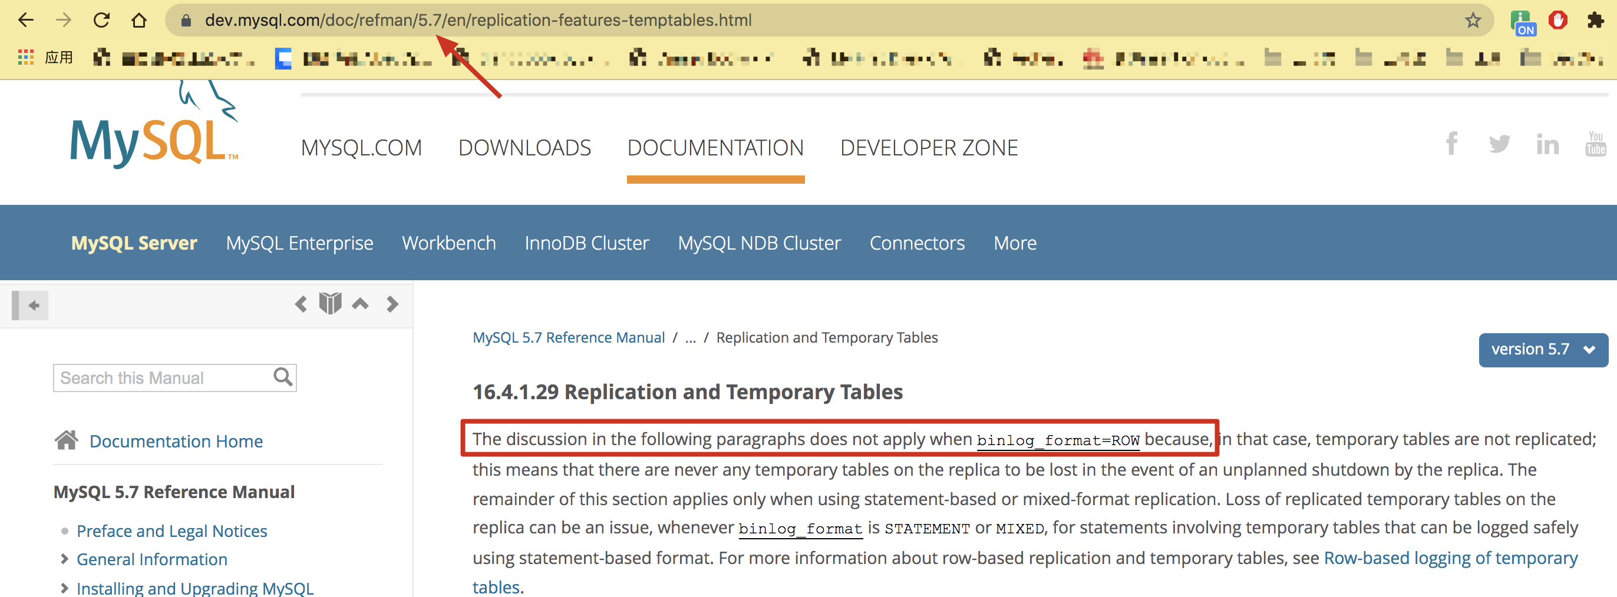Open the More tab in blue bar
Screen dimensions: 1617x597
1015,243
